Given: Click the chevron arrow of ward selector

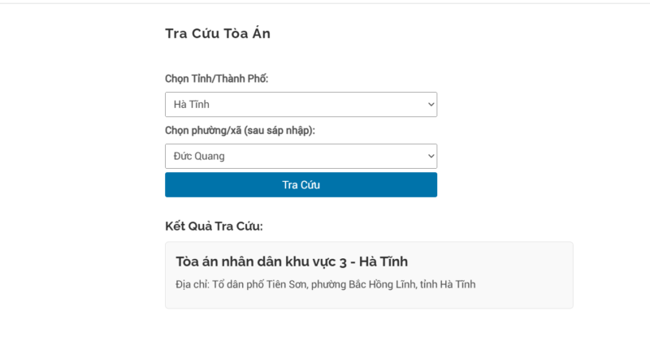Looking at the screenshot, I should click(x=430, y=156).
